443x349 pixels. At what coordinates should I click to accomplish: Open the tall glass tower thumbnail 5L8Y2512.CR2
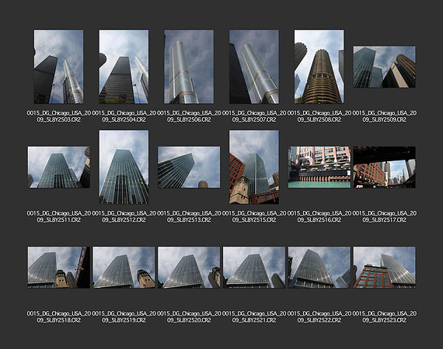click(x=124, y=167)
